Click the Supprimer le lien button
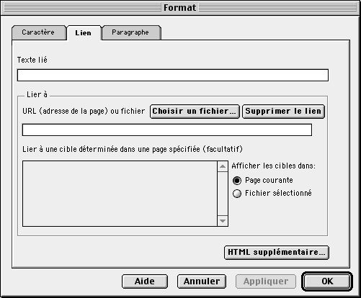Screen dimensions: 361x298 point(283,112)
